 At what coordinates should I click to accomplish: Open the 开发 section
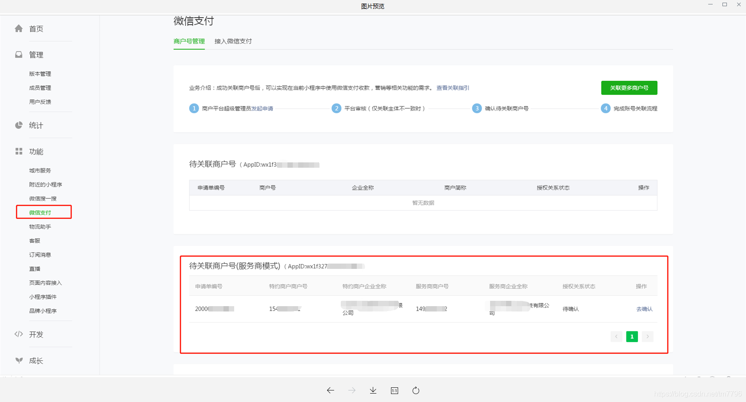coord(36,335)
